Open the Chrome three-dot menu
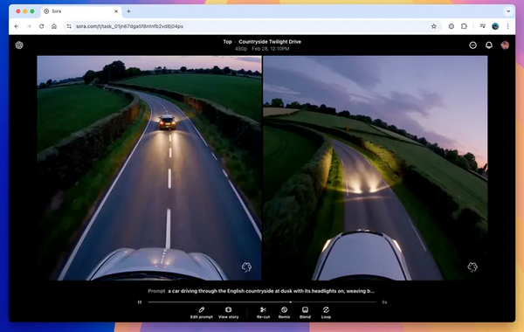The width and height of the screenshot is (524, 332). coord(507,26)
